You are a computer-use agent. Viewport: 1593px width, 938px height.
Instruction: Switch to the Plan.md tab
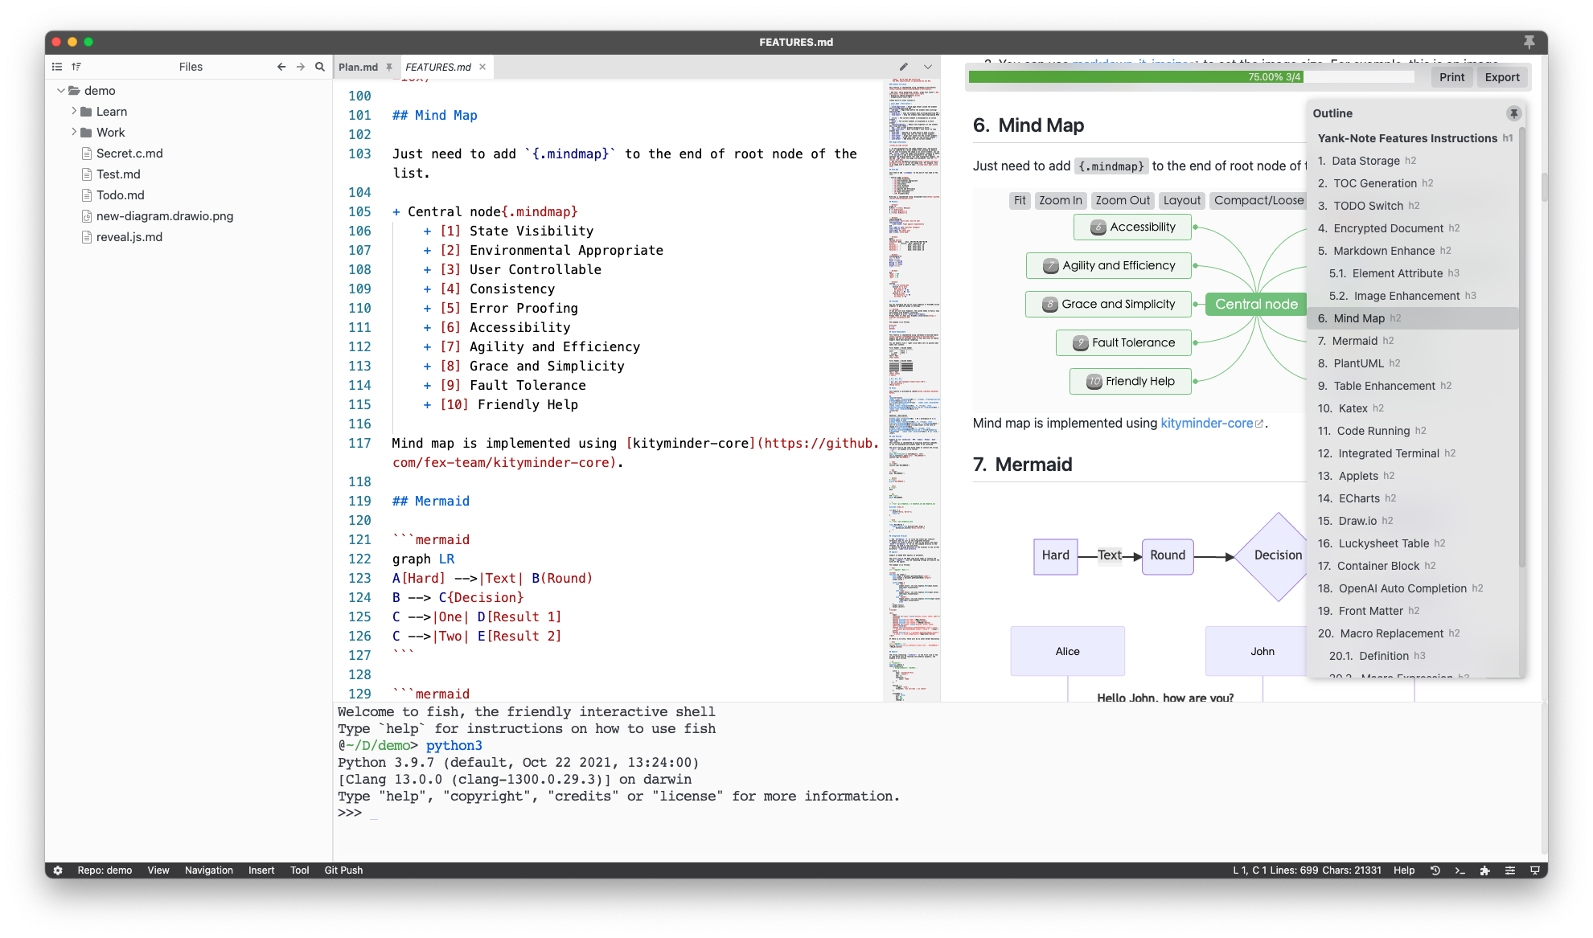(358, 67)
